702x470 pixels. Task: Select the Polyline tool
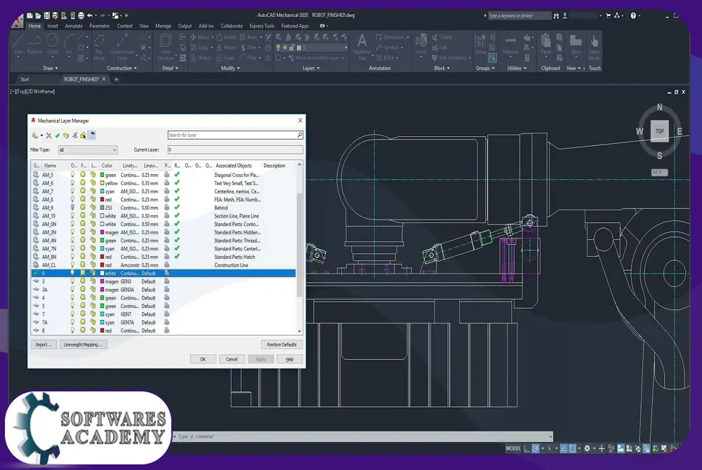[x=34, y=45]
